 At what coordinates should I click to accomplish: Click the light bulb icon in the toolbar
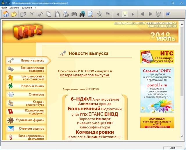tap(125, 14)
